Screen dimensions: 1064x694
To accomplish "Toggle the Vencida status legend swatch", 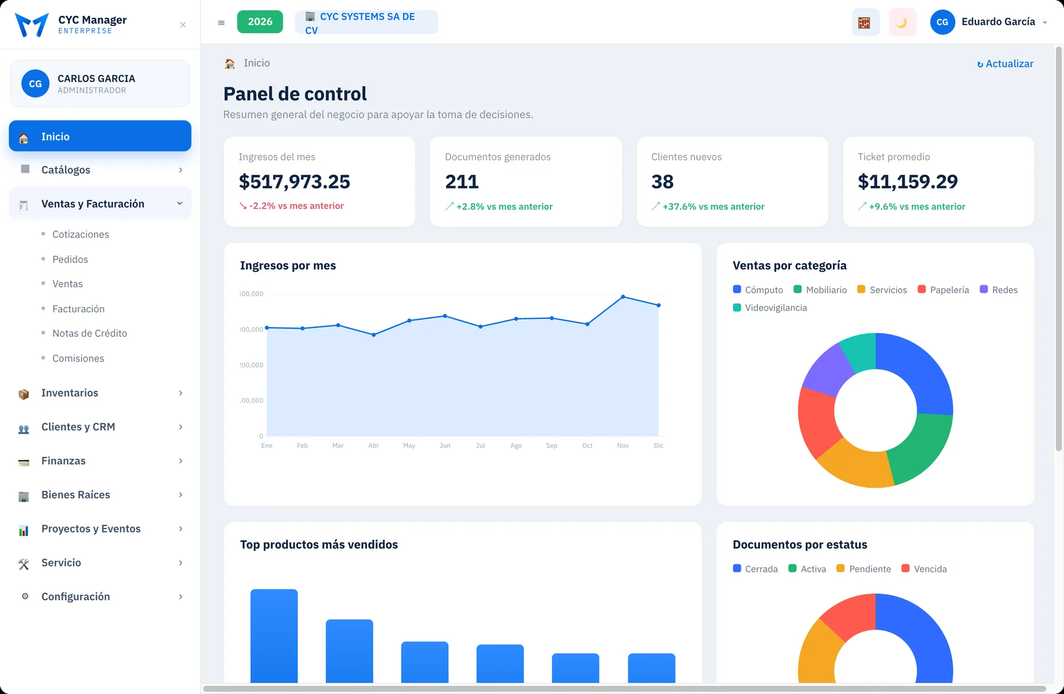I will (906, 568).
